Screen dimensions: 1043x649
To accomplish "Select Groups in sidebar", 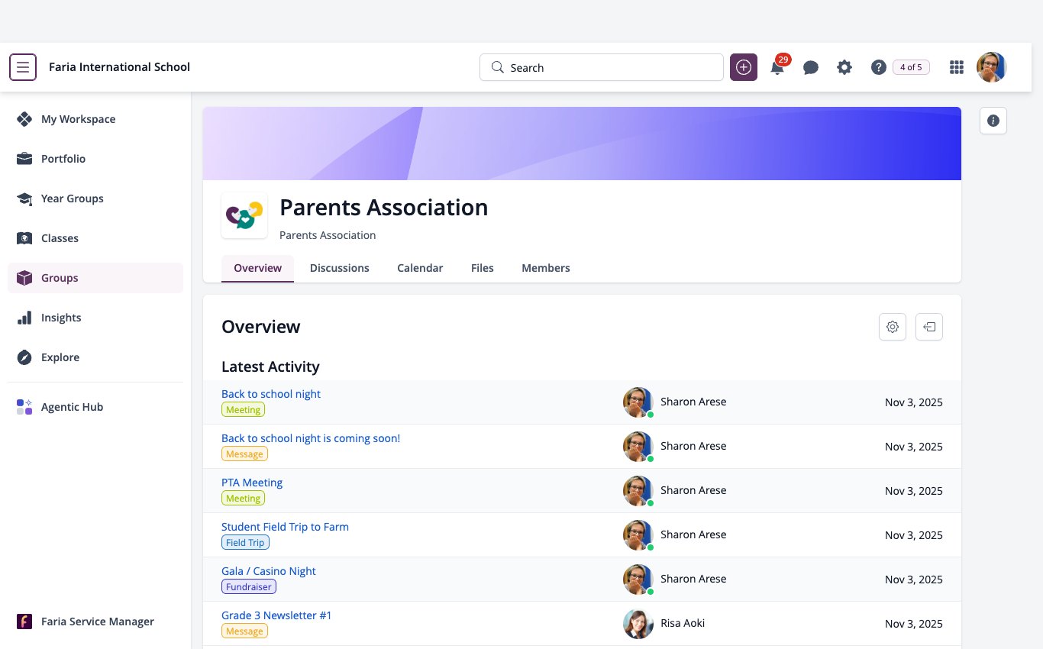I will click(95, 278).
